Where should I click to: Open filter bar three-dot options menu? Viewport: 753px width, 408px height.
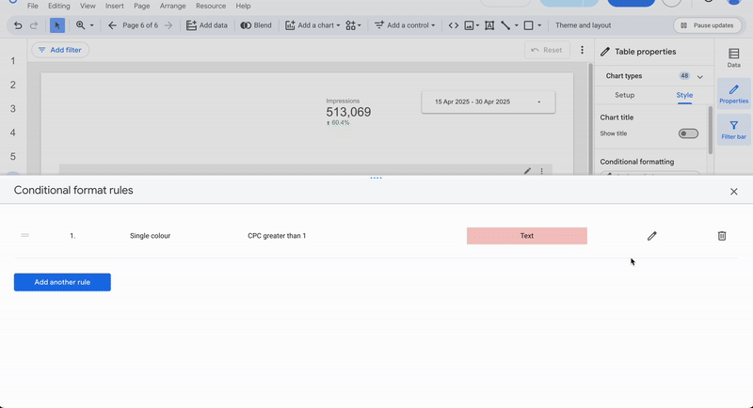click(582, 50)
